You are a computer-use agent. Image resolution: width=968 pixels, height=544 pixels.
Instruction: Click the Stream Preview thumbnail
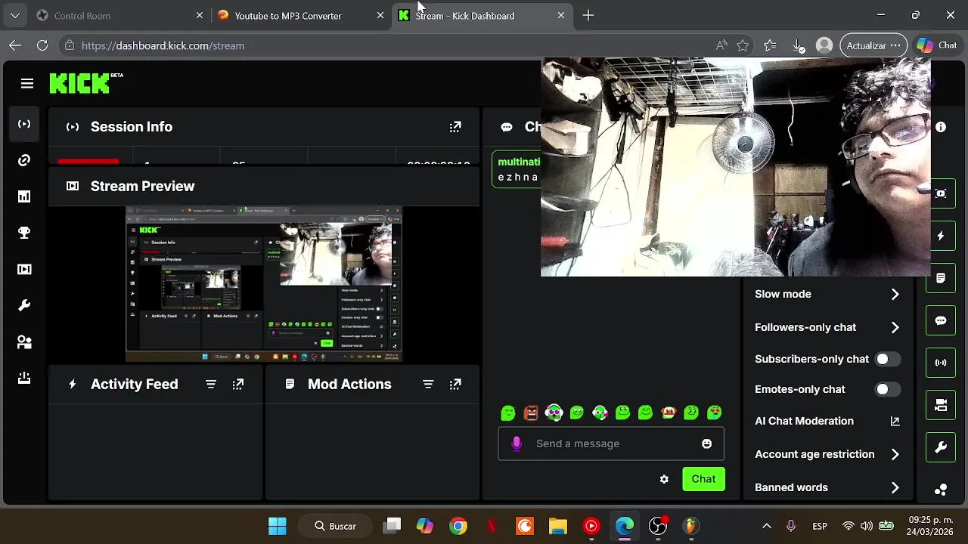(x=264, y=283)
